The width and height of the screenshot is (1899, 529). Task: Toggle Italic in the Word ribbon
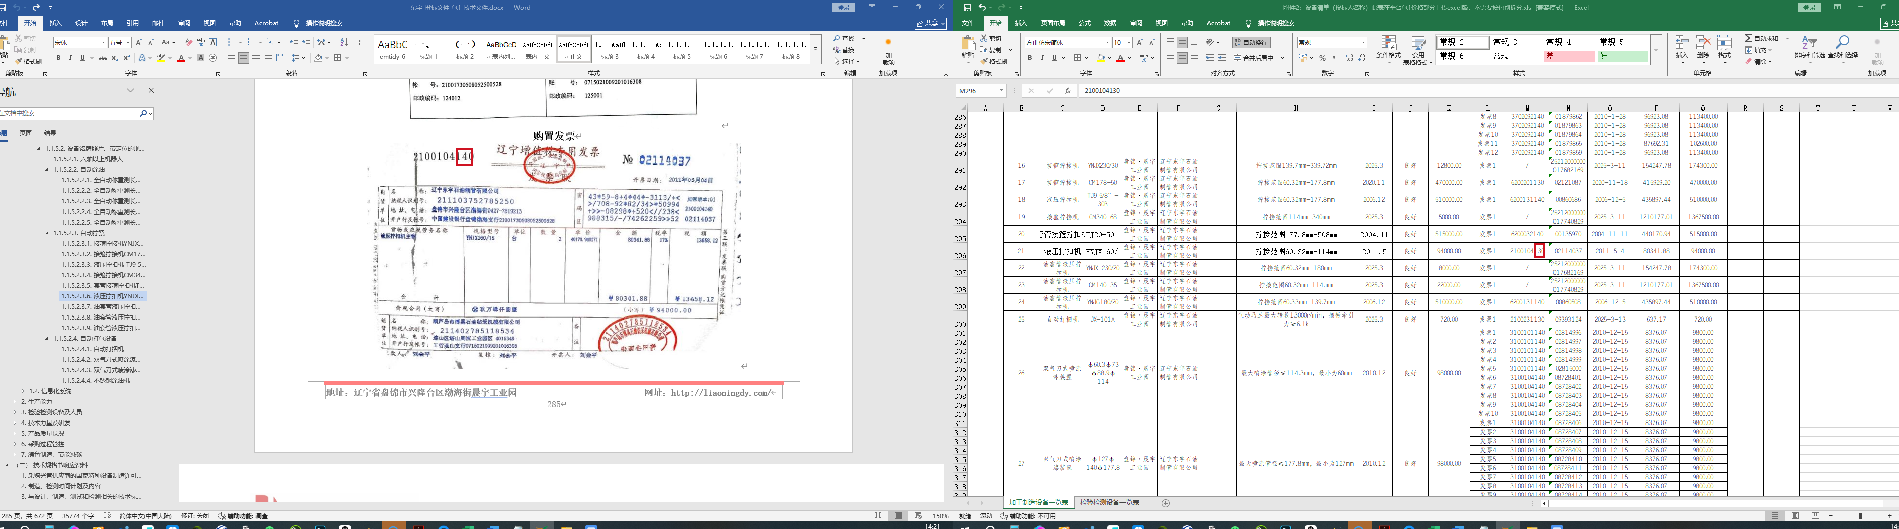click(71, 57)
